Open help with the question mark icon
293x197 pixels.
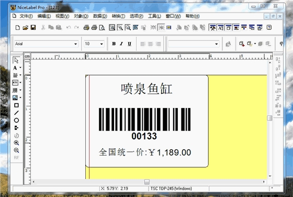click(269, 28)
